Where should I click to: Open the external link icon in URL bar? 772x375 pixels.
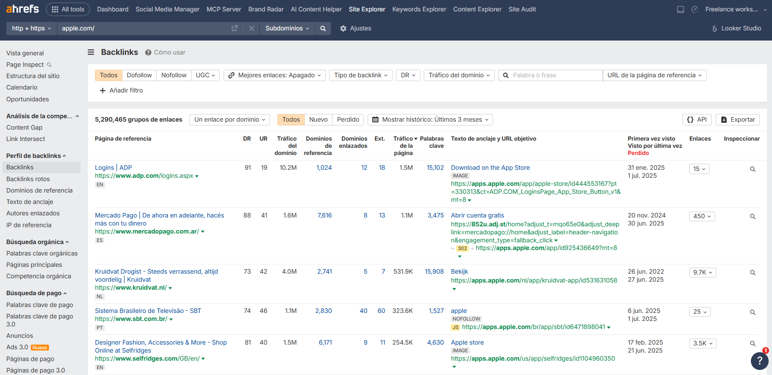[235, 28]
